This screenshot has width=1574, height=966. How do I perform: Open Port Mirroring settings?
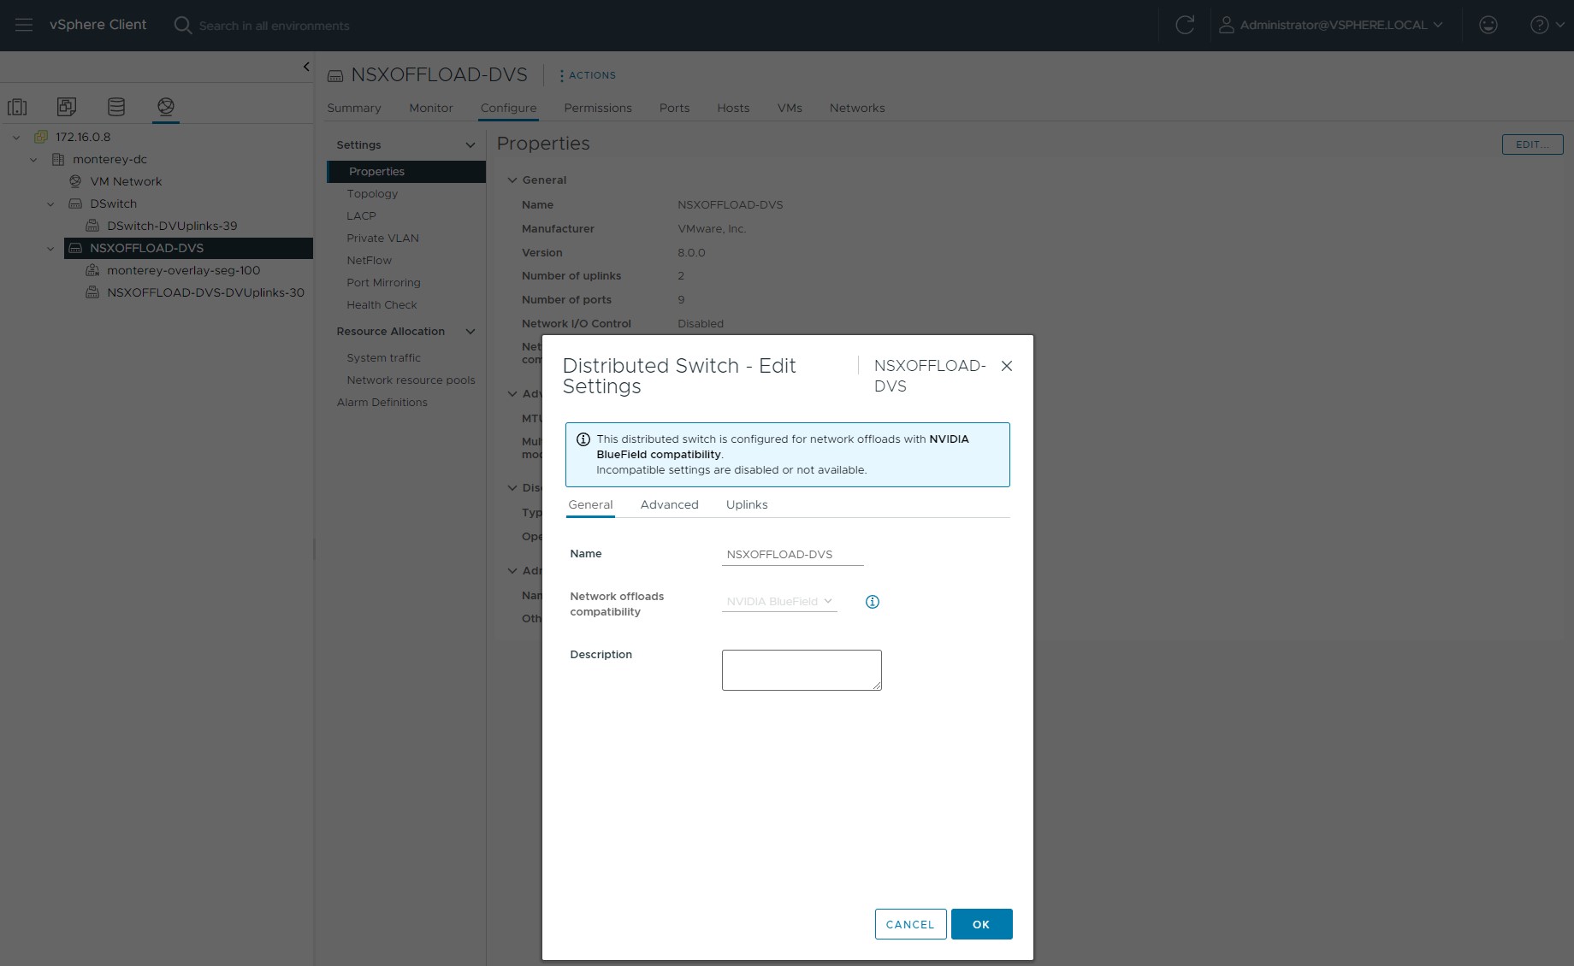[x=383, y=283]
